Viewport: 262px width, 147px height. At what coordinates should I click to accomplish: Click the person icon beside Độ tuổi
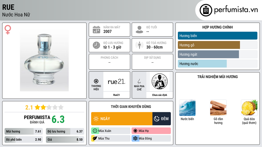139,30
